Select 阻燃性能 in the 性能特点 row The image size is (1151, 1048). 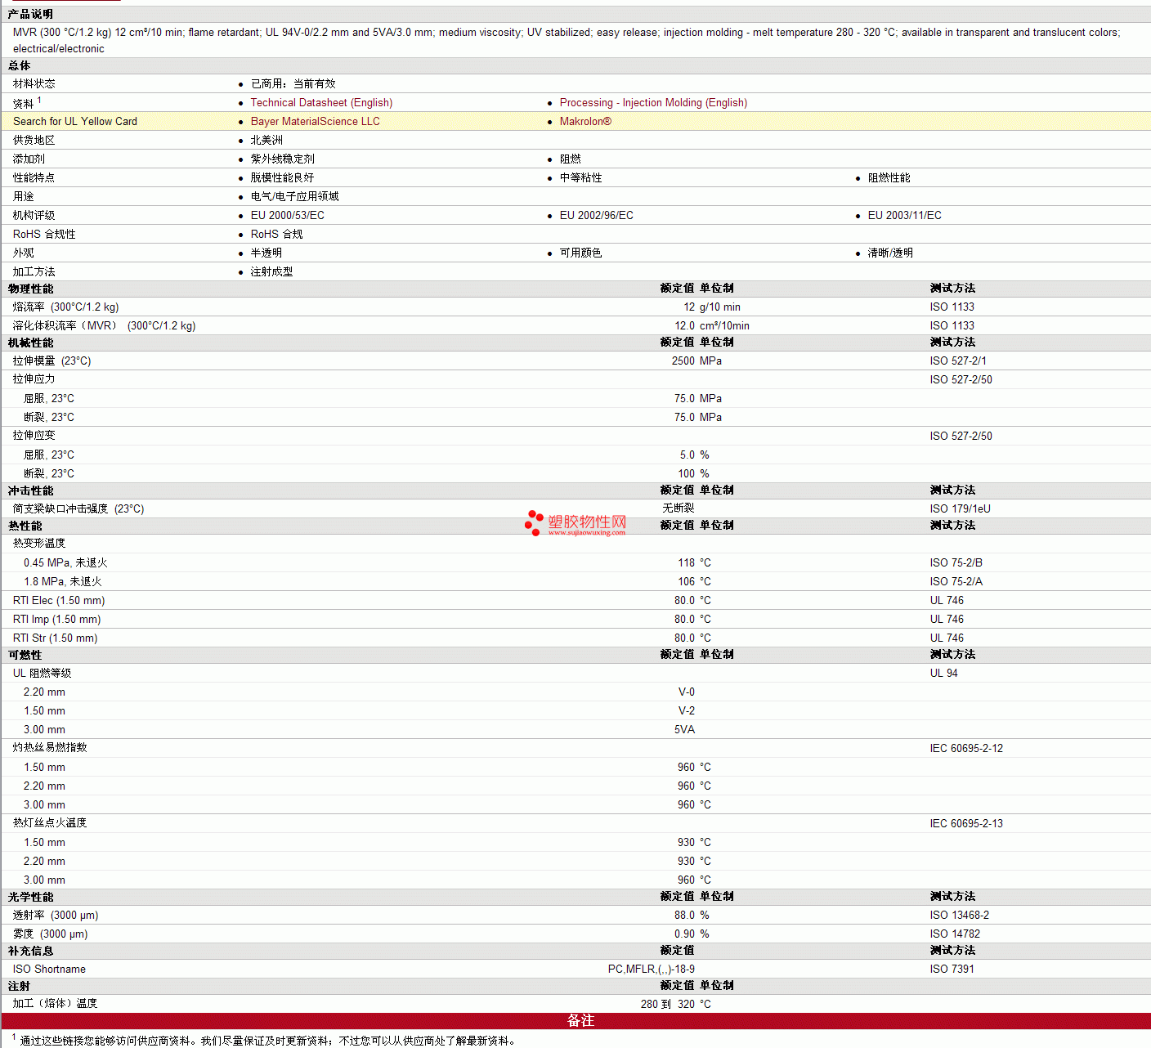[x=889, y=178]
